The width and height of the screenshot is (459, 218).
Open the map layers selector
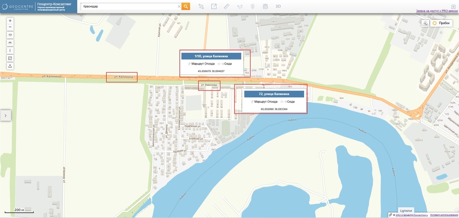click(10, 35)
